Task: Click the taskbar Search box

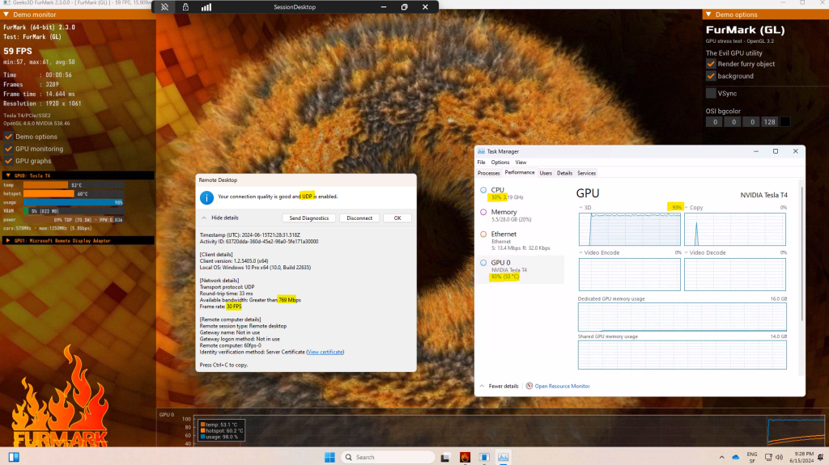Action: pos(388,457)
